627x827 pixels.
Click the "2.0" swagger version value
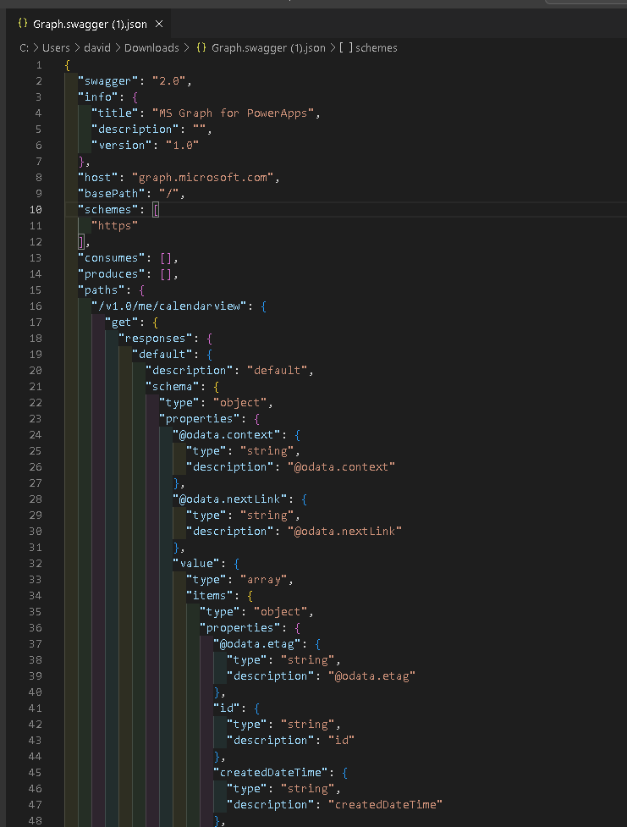(x=168, y=81)
